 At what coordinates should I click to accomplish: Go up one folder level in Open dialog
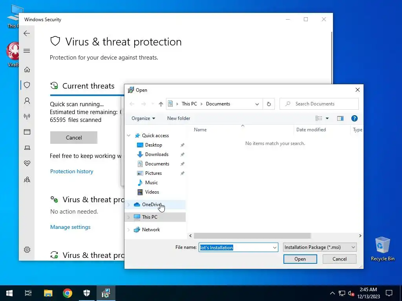coord(161,104)
